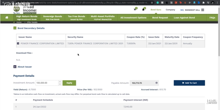The height and width of the screenshot is (110, 220).
Task: Open the hamburger menu beside Mandeep Gill
Action: pyautogui.click(x=203, y=10)
